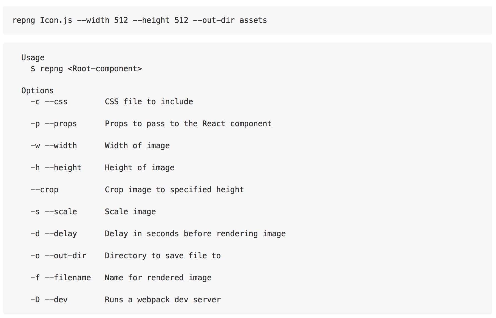Click 'Props to pass to the React component'

(x=188, y=124)
